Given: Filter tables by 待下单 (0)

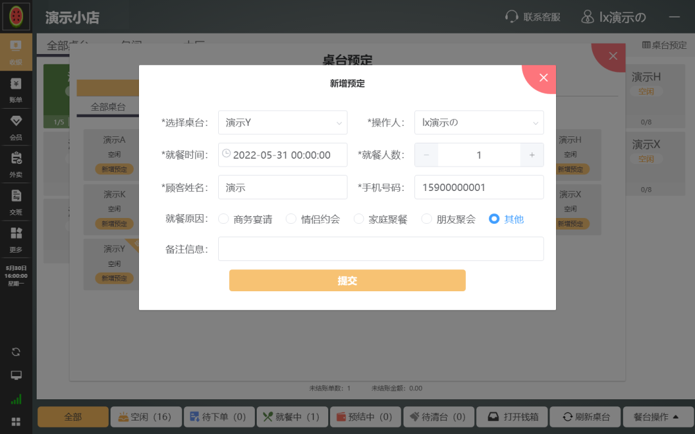Looking at the screenshot, I should coord(219,417).
